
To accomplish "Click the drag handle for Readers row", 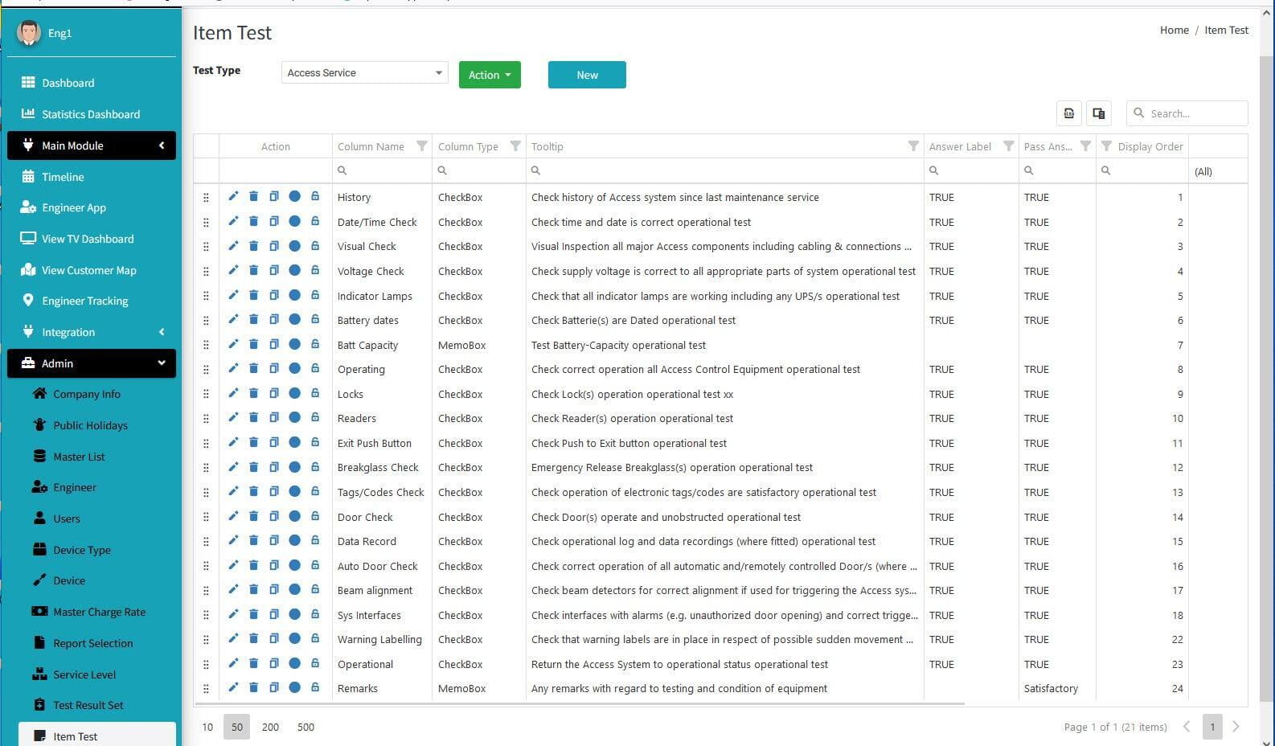I will (x=206, y=419).
